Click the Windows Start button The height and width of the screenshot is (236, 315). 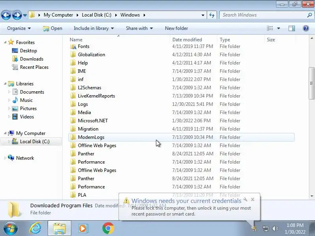(x=10, y=228)
